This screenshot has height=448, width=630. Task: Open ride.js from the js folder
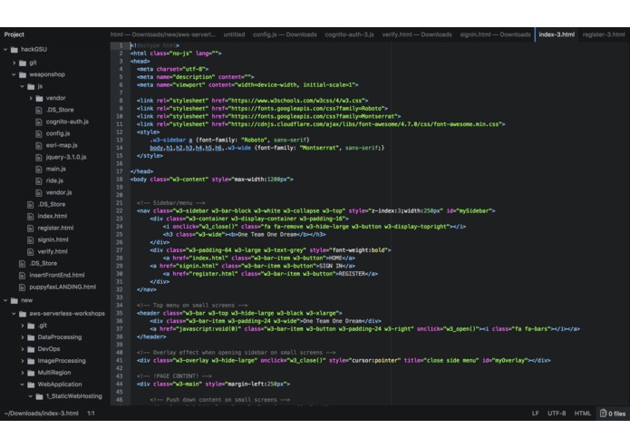pyautogui.click(x=54, y=180)
